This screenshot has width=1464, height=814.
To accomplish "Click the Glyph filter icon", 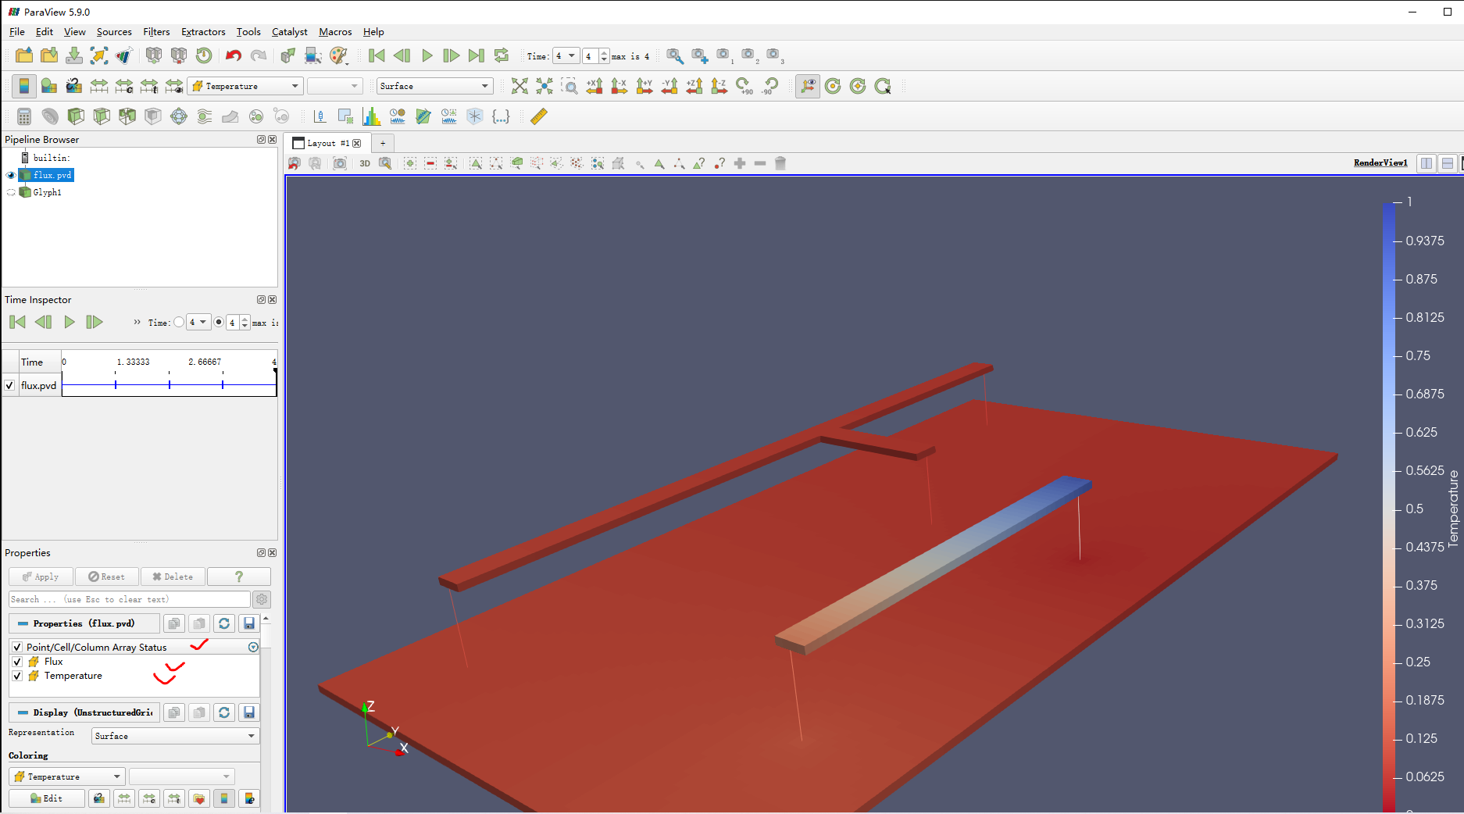I will coord(179,116).
